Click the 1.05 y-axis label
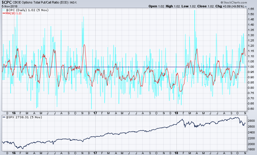Image resolution: width=257 pixels, height=155 pixels. coord(251,62)
